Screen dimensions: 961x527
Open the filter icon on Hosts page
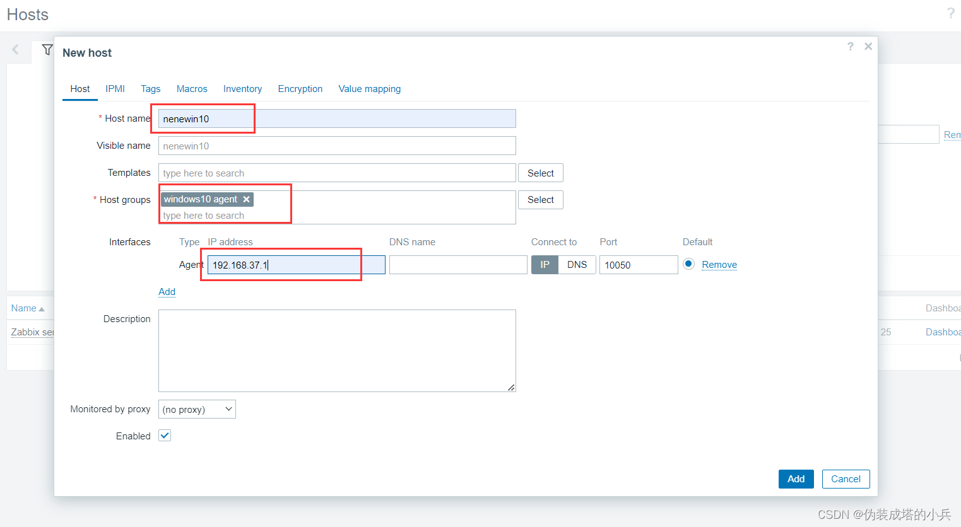47,49
